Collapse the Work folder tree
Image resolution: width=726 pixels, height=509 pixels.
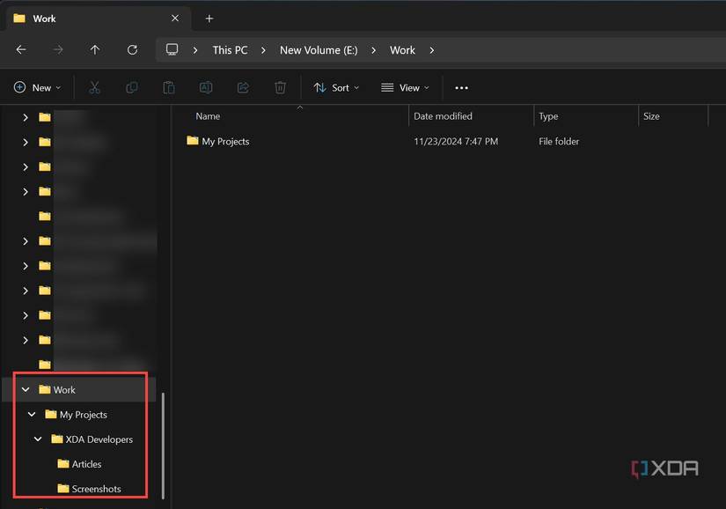(25, 389)
